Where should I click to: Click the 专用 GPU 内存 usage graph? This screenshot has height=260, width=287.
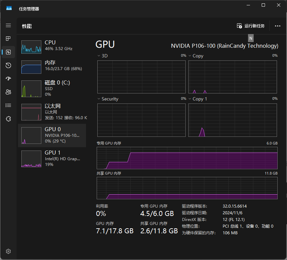[x=187, y=159]
